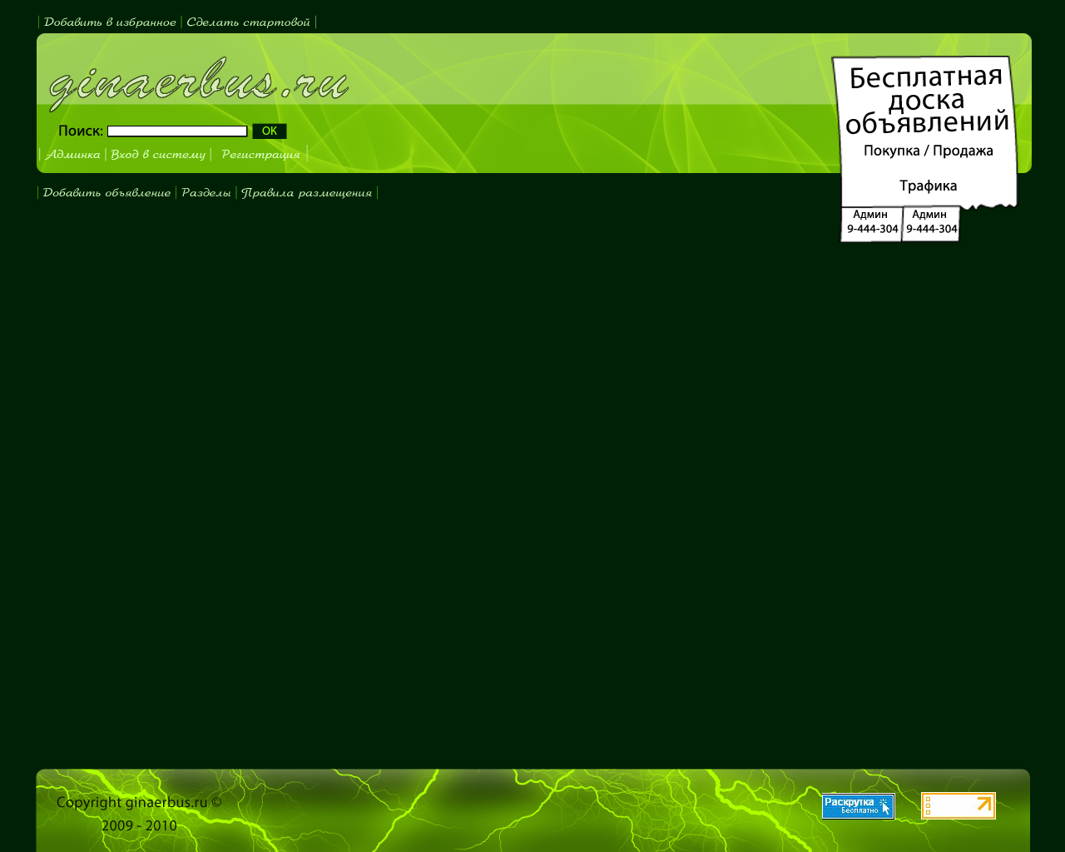This screenshot has width=1065, height=852.
Task: View Правила размещения page
Action: 306,193
